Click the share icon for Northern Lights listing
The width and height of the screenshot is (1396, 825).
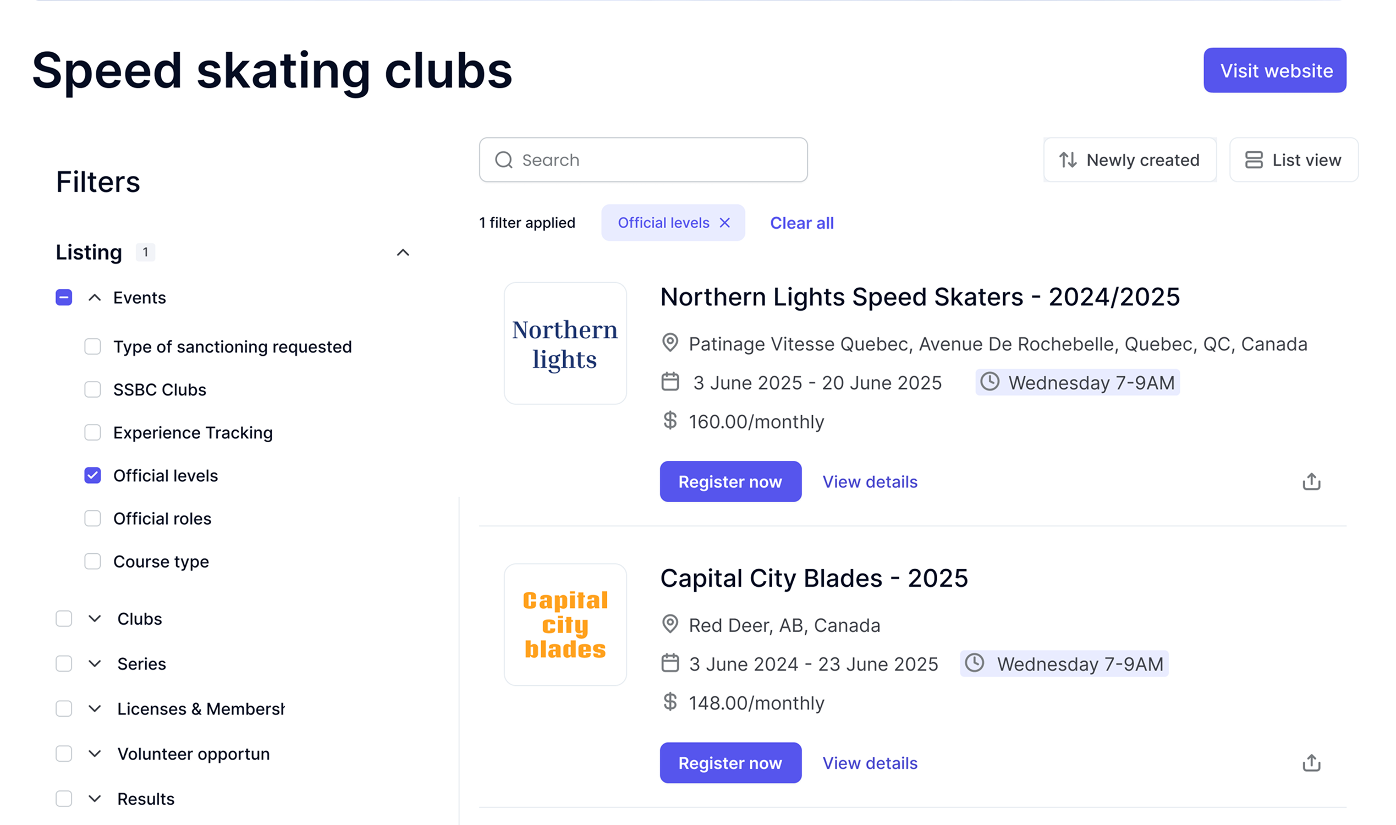pos(1311,481)
